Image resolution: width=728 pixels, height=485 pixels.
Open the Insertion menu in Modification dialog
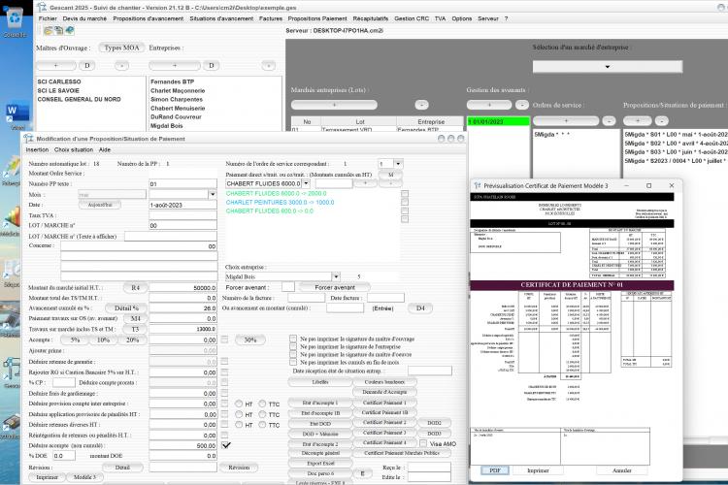point(37,150)
